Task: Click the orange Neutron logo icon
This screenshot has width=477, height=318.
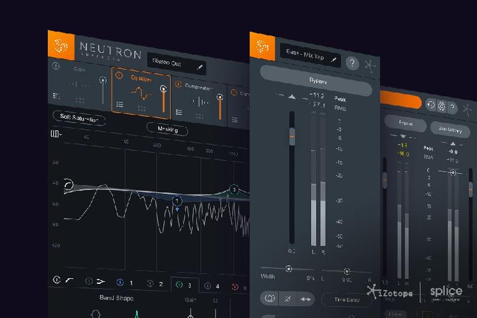Action: coord(61,45)
